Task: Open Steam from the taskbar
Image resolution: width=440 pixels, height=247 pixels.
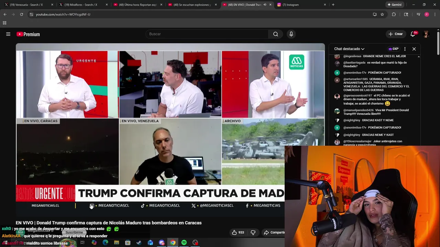Action: (139, 243)
